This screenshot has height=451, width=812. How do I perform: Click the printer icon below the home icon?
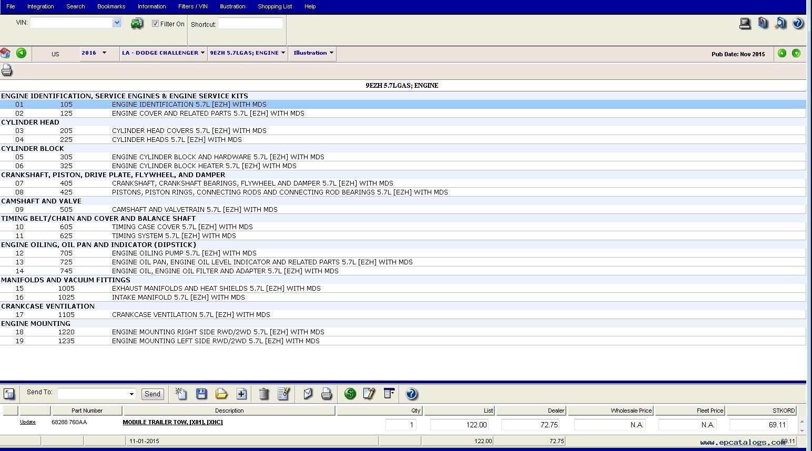(x=6, y=70)
